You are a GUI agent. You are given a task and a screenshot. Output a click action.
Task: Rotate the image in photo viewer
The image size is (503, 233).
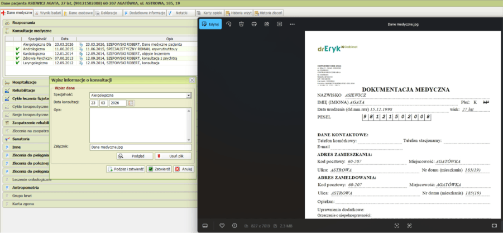(229, 24)
